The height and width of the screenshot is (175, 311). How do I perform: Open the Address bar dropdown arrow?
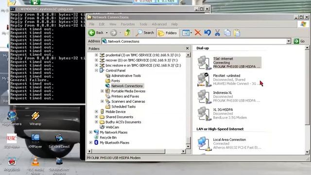(289, 41)
